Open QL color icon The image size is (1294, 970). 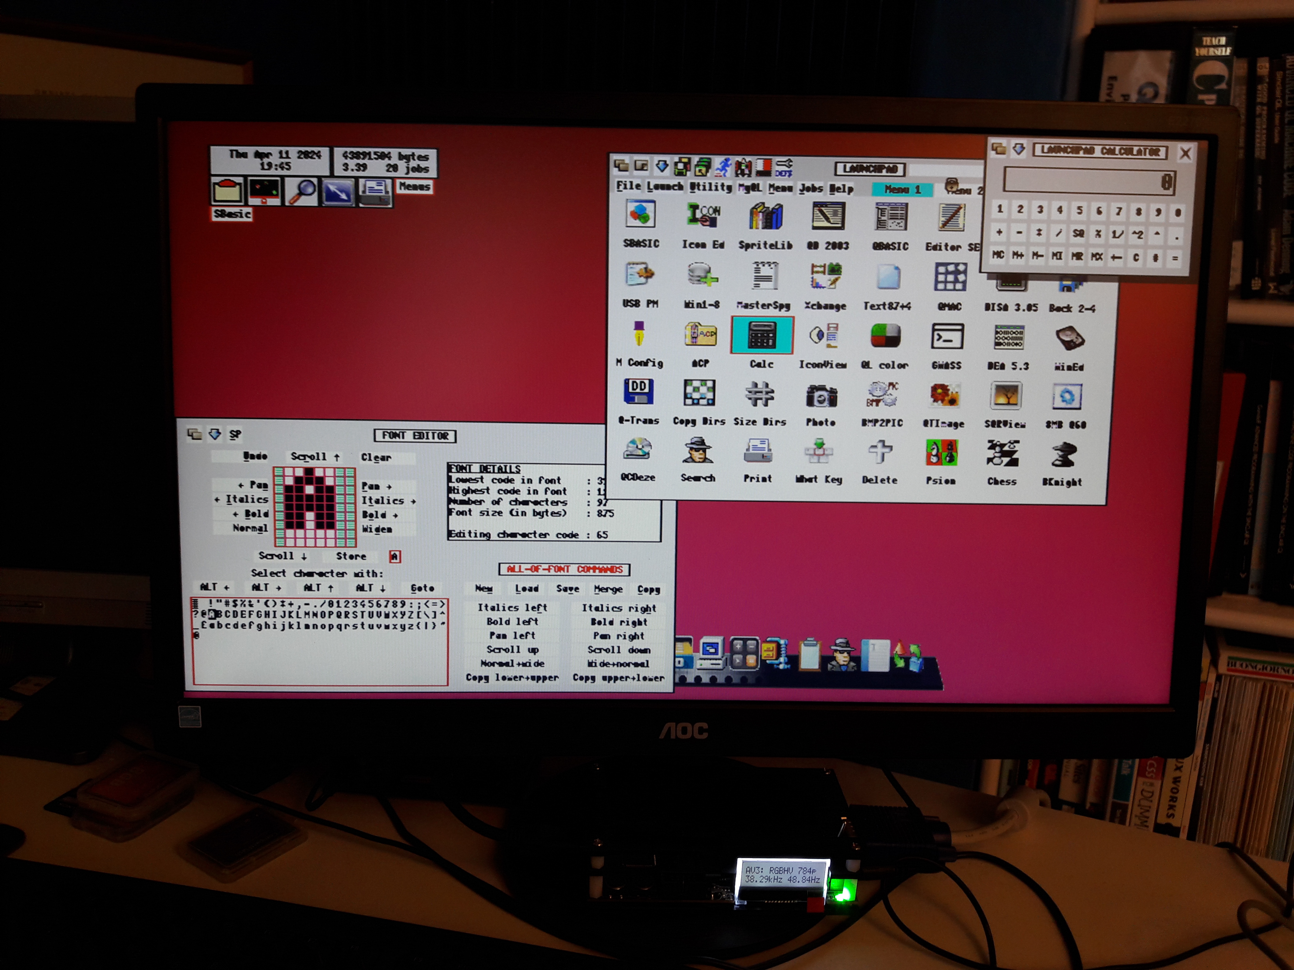[885, 336]
